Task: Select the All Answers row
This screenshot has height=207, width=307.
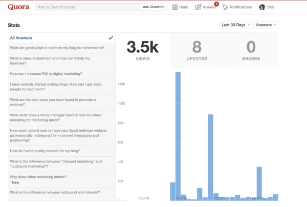Action: (x=62, y=38)
